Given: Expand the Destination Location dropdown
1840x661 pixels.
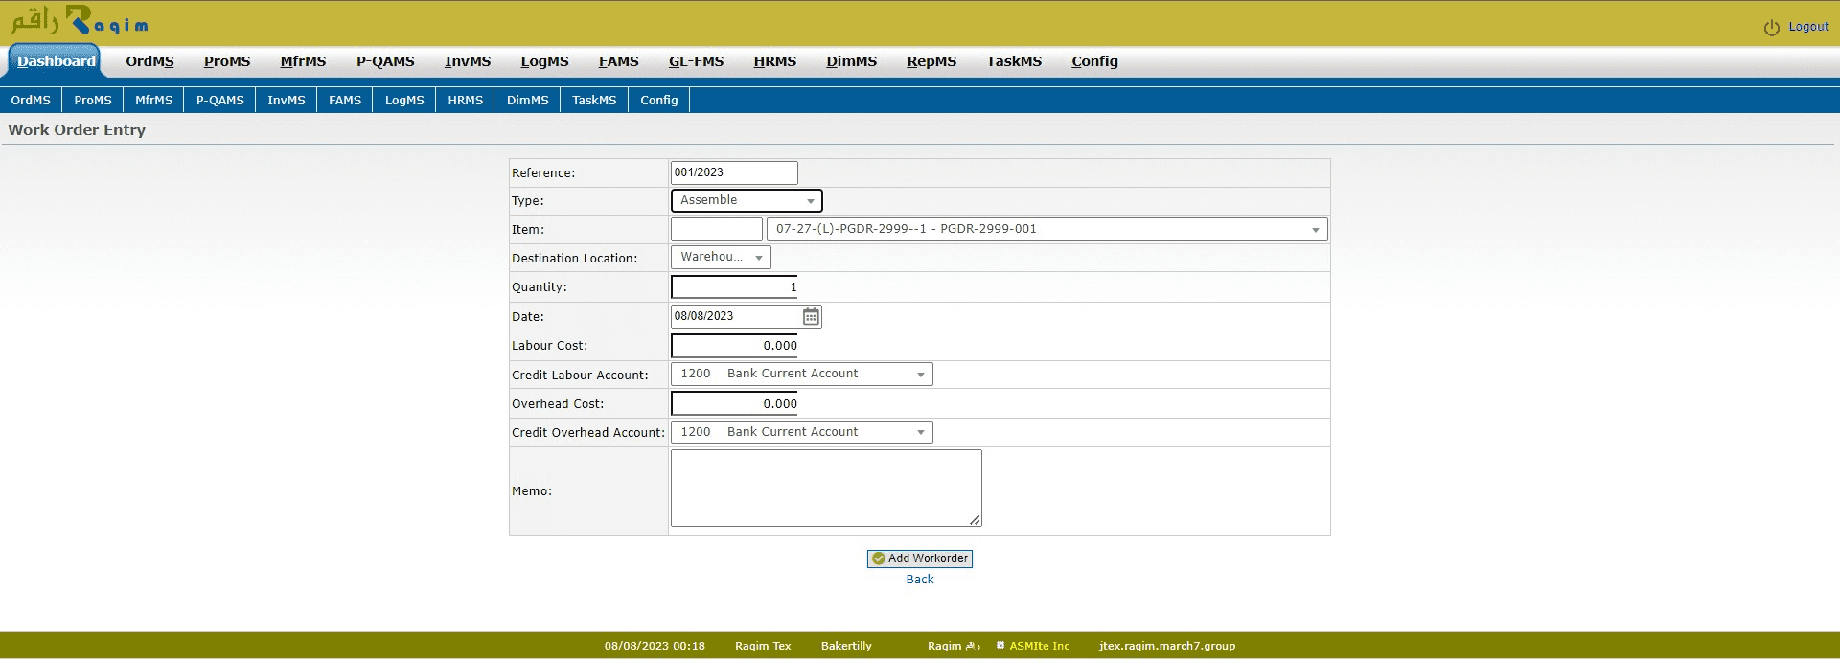Looking at the screenshot, I should (721, 257).
